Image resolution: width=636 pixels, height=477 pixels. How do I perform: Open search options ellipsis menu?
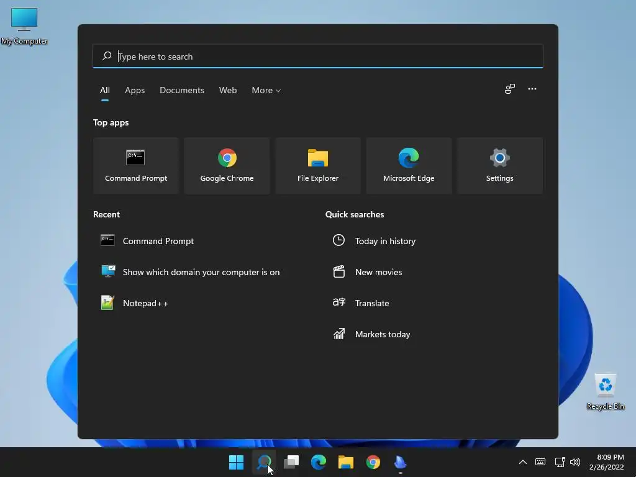tap(532, 89)
